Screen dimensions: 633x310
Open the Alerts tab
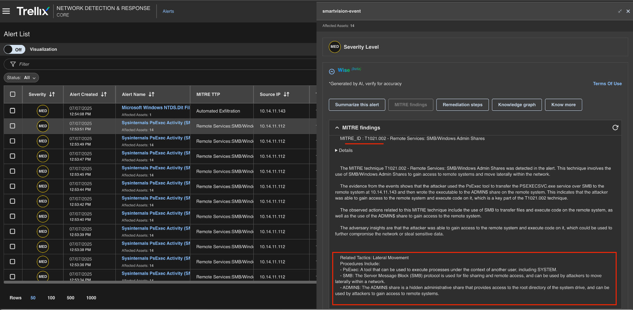coord(168,11)
